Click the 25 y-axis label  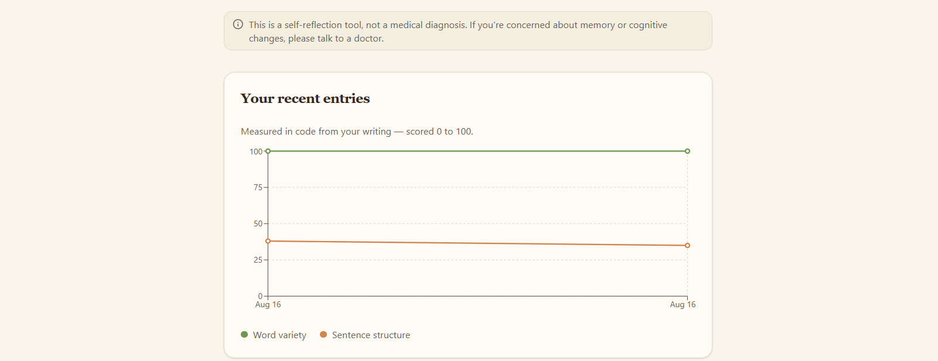(258, 260)
